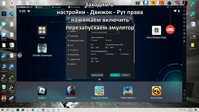Image resolution: width=199 pixels, height=112 pixels.
Task: Click the keyboard mapping icon in sidebar
Action: 184,15
